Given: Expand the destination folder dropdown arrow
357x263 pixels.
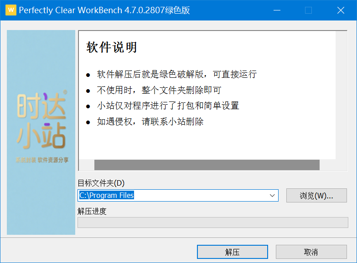Looking at the screenshot, I should (272, 196).
